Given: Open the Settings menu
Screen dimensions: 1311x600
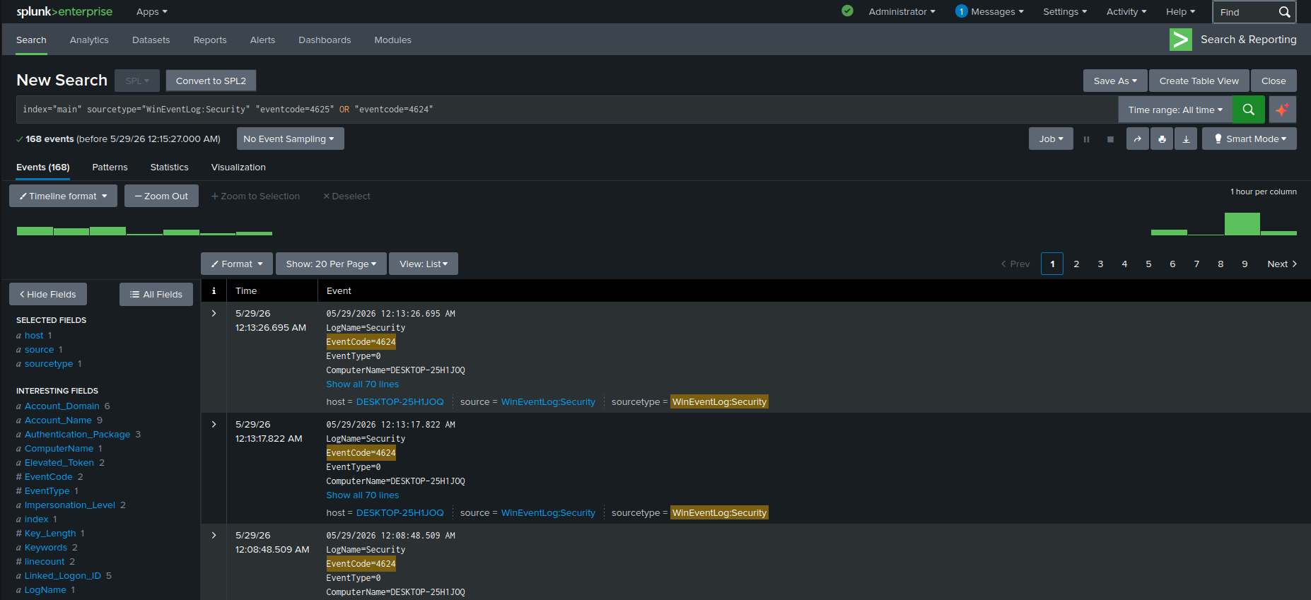Looking at the screenshot, I should tap(1065, 12).
